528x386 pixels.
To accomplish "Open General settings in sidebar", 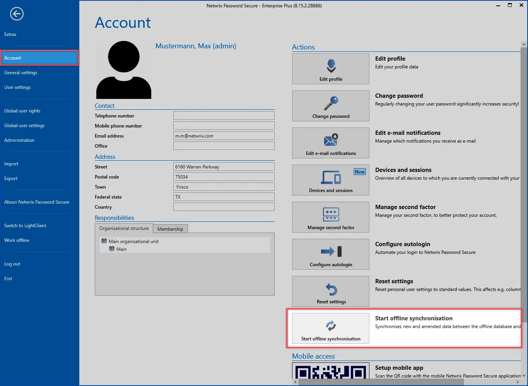I will click(x=21, y=73).
